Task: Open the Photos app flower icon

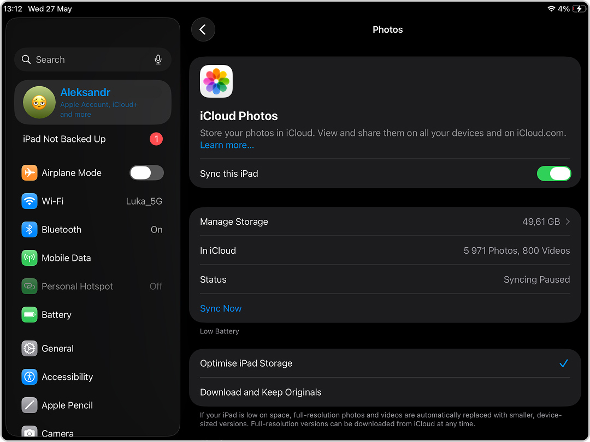Action: click(x=216, y=81)
